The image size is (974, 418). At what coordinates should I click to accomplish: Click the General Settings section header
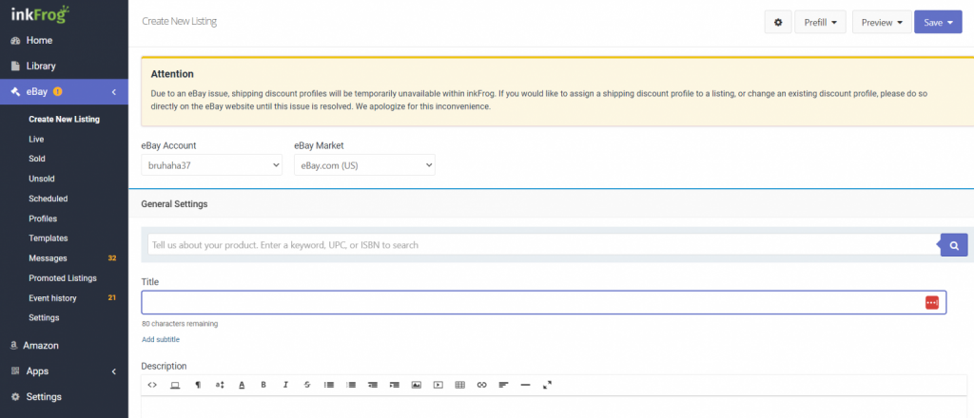[175, 203]
